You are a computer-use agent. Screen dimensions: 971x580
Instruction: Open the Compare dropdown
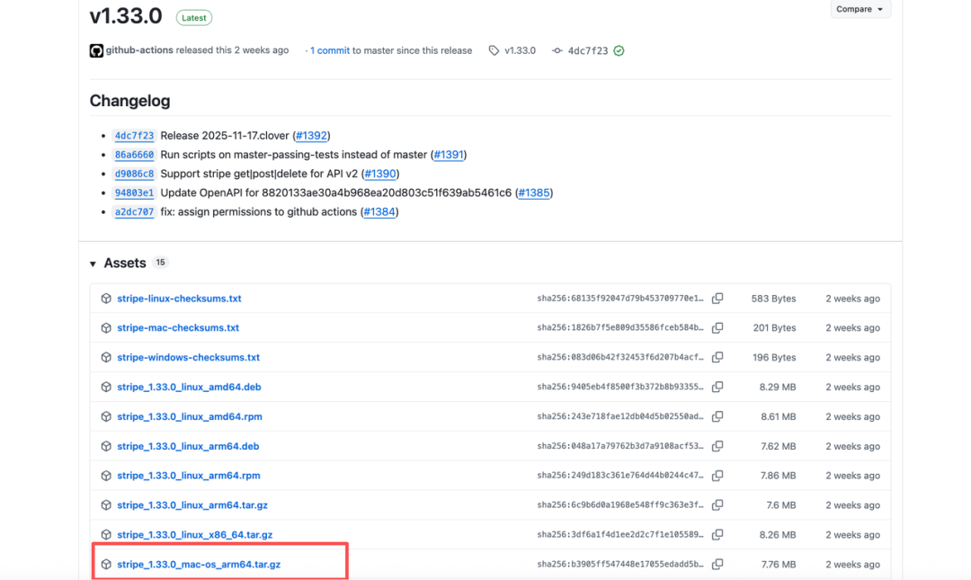860,9
